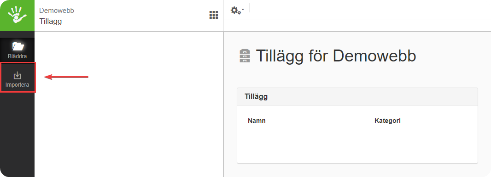491x177 pixels.
Task: Click the archive cabinet icon beside heading
Action: click(245, 56)
